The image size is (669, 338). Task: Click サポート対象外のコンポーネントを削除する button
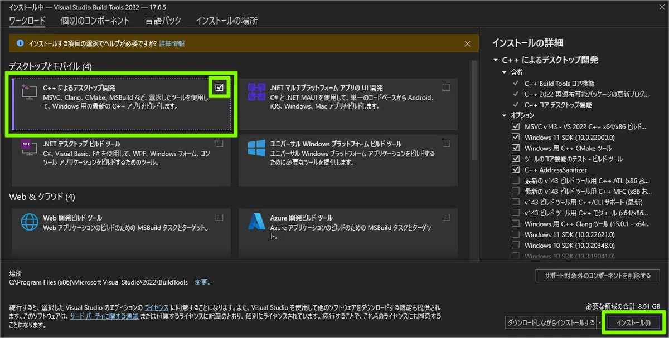pos(598,276)
